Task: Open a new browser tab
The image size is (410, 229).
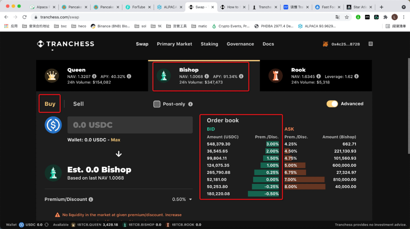Action: pyautogui.click(x=382, y=7)
